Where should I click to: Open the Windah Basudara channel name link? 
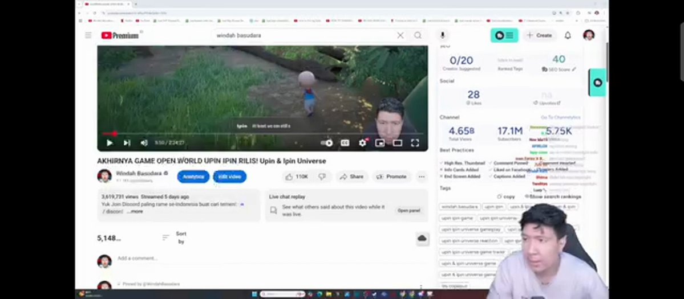click(x=139, y=173)
